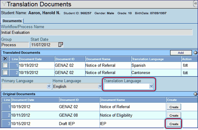Click the Workflow/Process Name field Initial Evaluation

(97, 33)
